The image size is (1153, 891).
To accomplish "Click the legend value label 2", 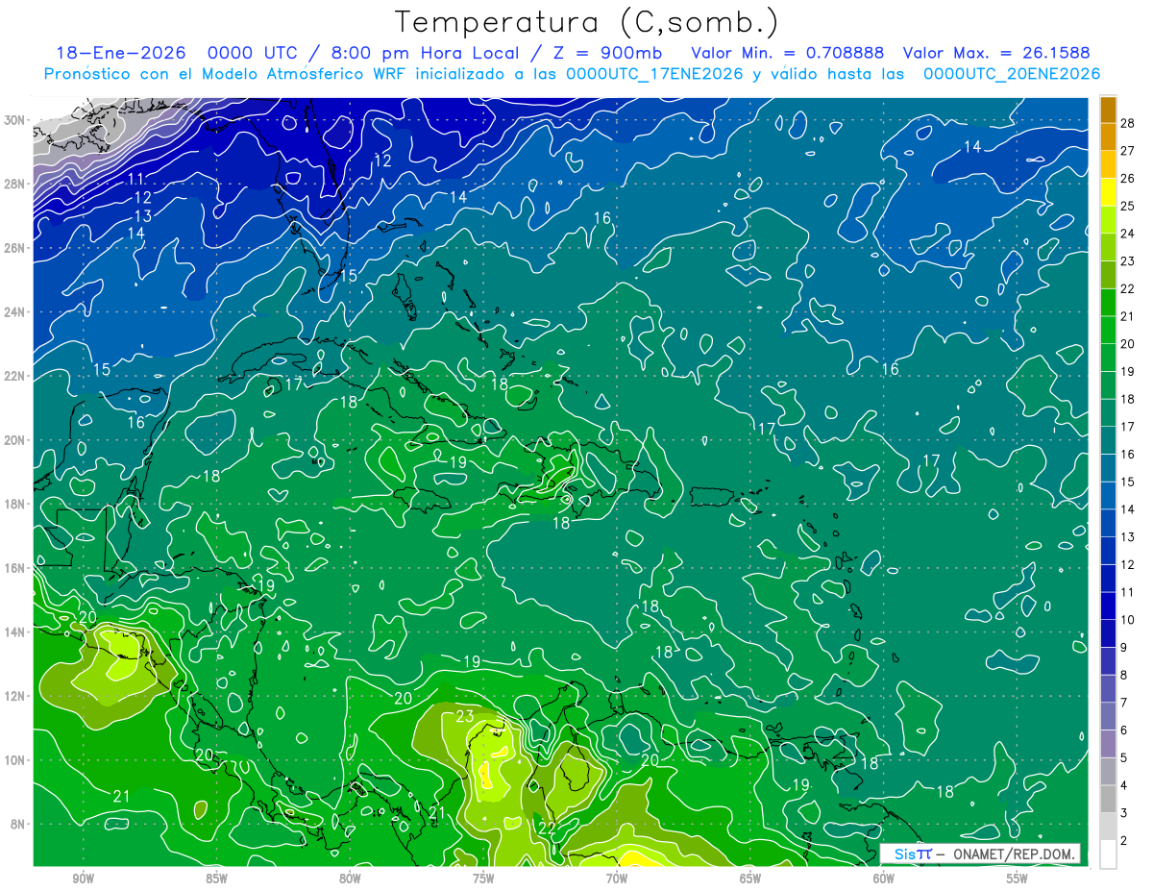I will click(1124, 841).
